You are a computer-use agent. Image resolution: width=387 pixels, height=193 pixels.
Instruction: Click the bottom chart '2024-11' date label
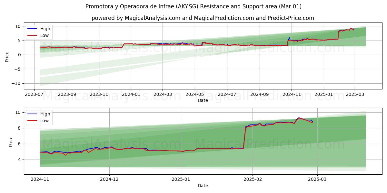point(40,179)
